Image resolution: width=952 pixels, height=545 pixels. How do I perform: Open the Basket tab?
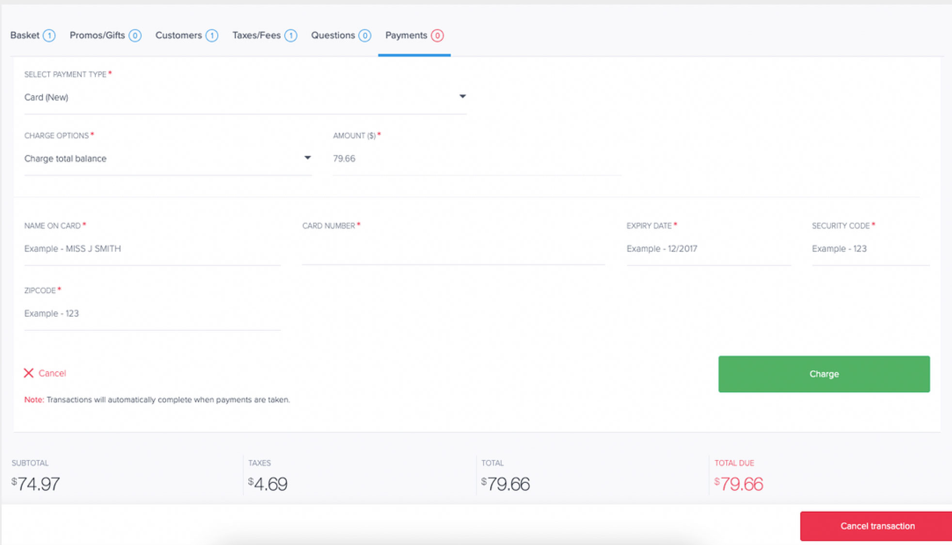click(x=32, y=35)
